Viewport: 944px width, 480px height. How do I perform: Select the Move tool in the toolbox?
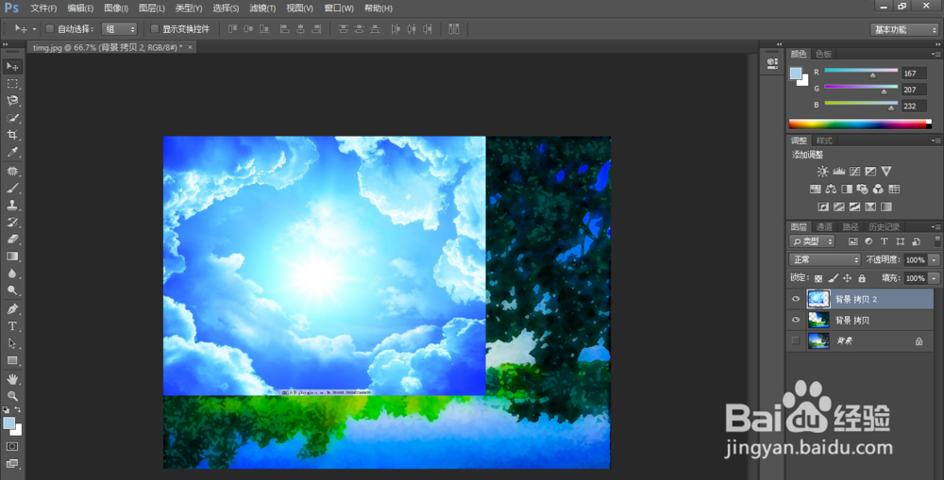(x=12, y=67)
